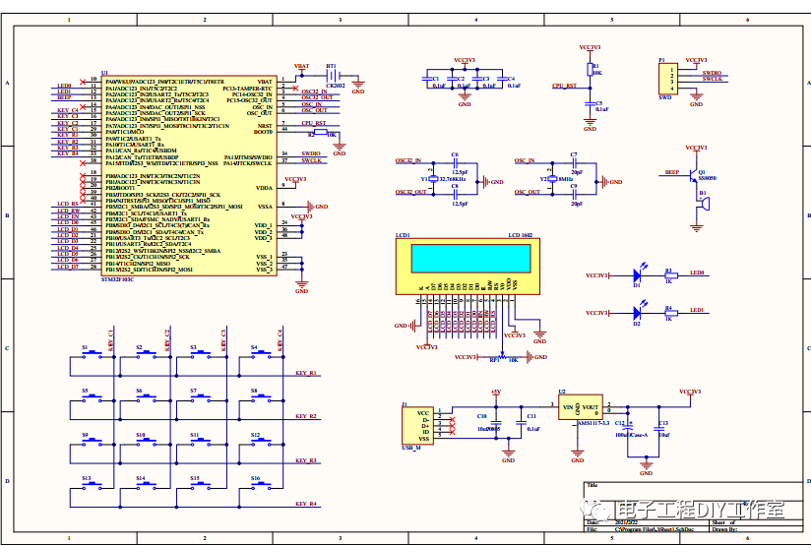Image resolution: width=811 pixels, height=545 pixels.
Task: Select the 32.768KHz crystal Y1
Action: click(434, 179)
